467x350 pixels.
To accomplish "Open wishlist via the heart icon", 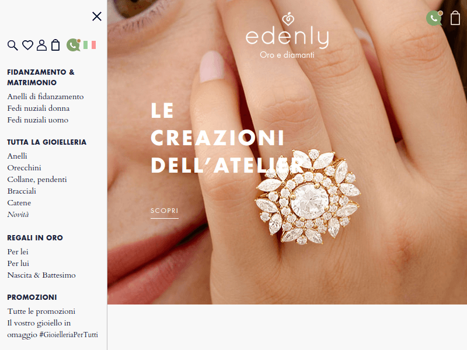I will click(x=27, y=45).
